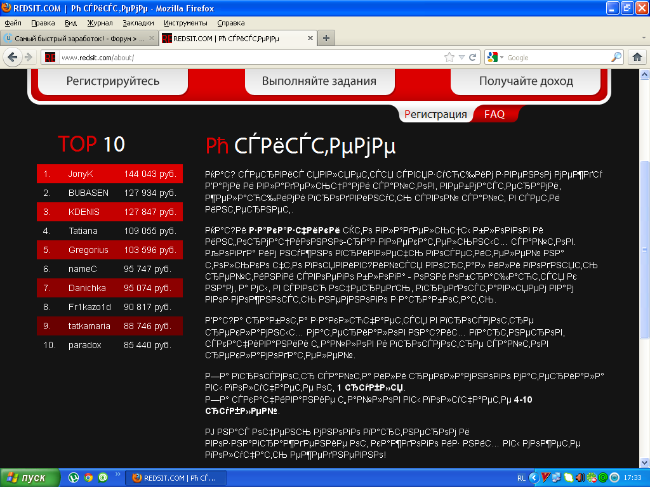Open the FAQ page tab
Image resolution: width=650 pixels, height=487 pixels.
(x=494, y=114)
